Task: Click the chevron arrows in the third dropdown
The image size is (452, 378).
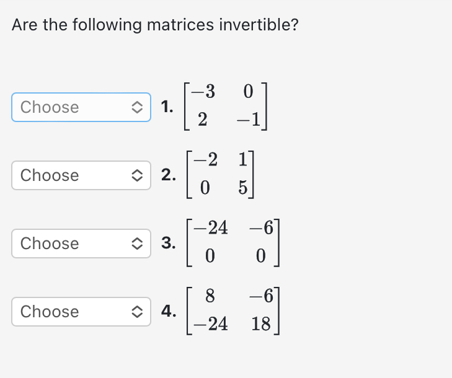Action: point(137,244)
